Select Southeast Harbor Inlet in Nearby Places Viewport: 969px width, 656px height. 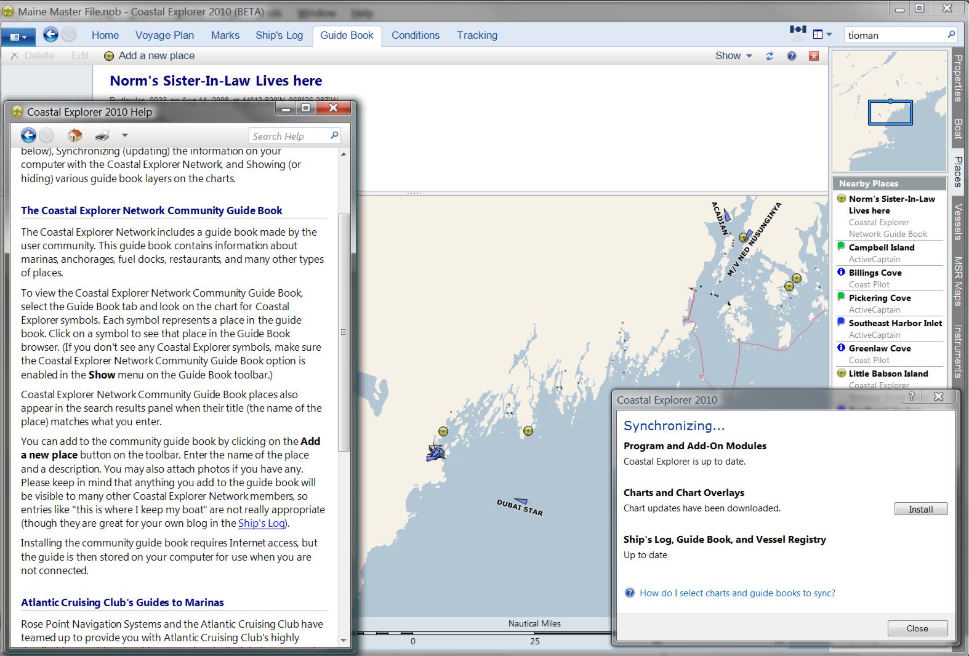(x=890, y=329)
